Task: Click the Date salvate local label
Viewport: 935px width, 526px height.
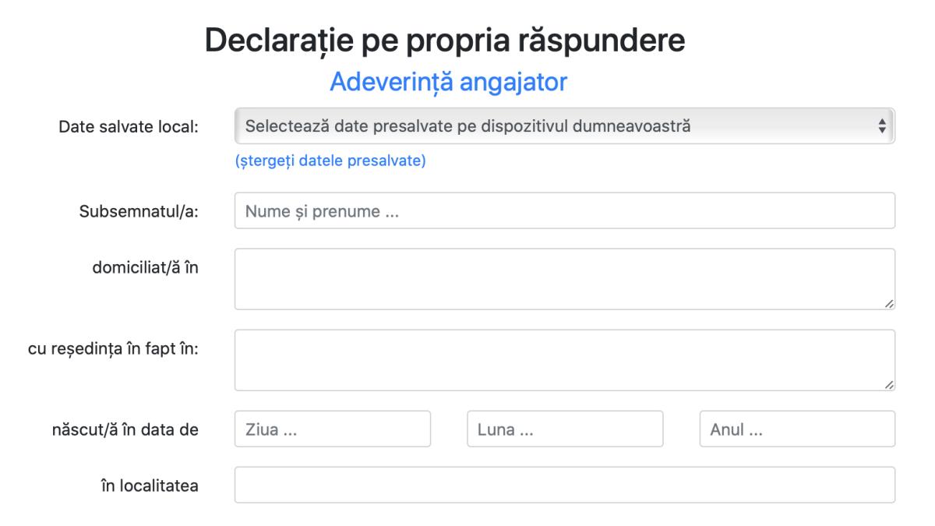Action: point(129,126)
